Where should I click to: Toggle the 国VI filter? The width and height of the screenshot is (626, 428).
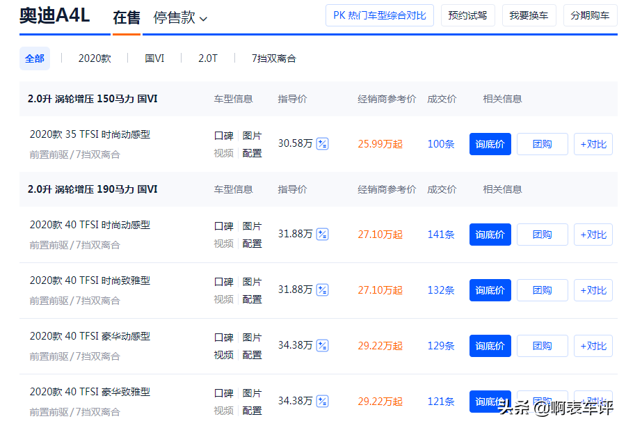(x=154, y=58)
